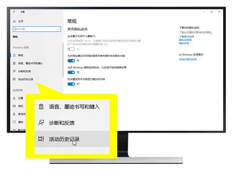The width and height of the screenshot is (233, 171).
Task: Click inside the 查找设置 search field
Action: coord(37,29)
